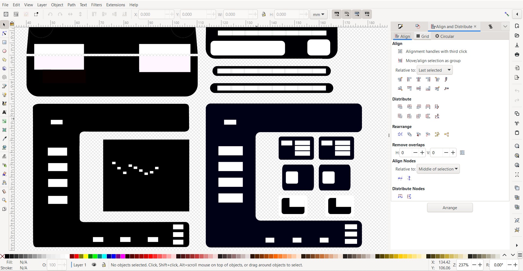Increase the X coordinate with plus
The width and height of the screenshot is (523, 271).
(171, 14)
